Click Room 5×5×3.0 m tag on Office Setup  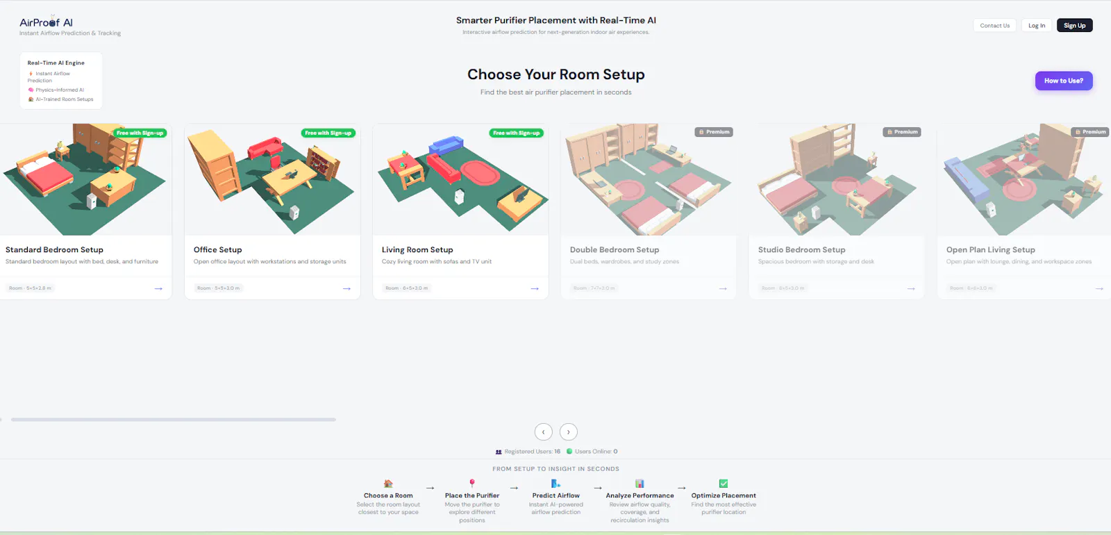[218, 288]
